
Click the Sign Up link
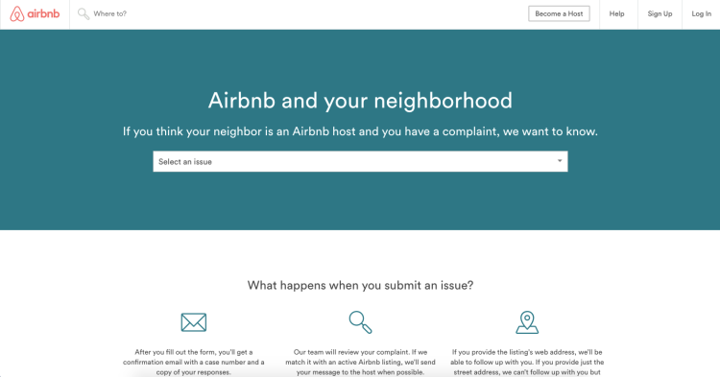tap(660, 13)
